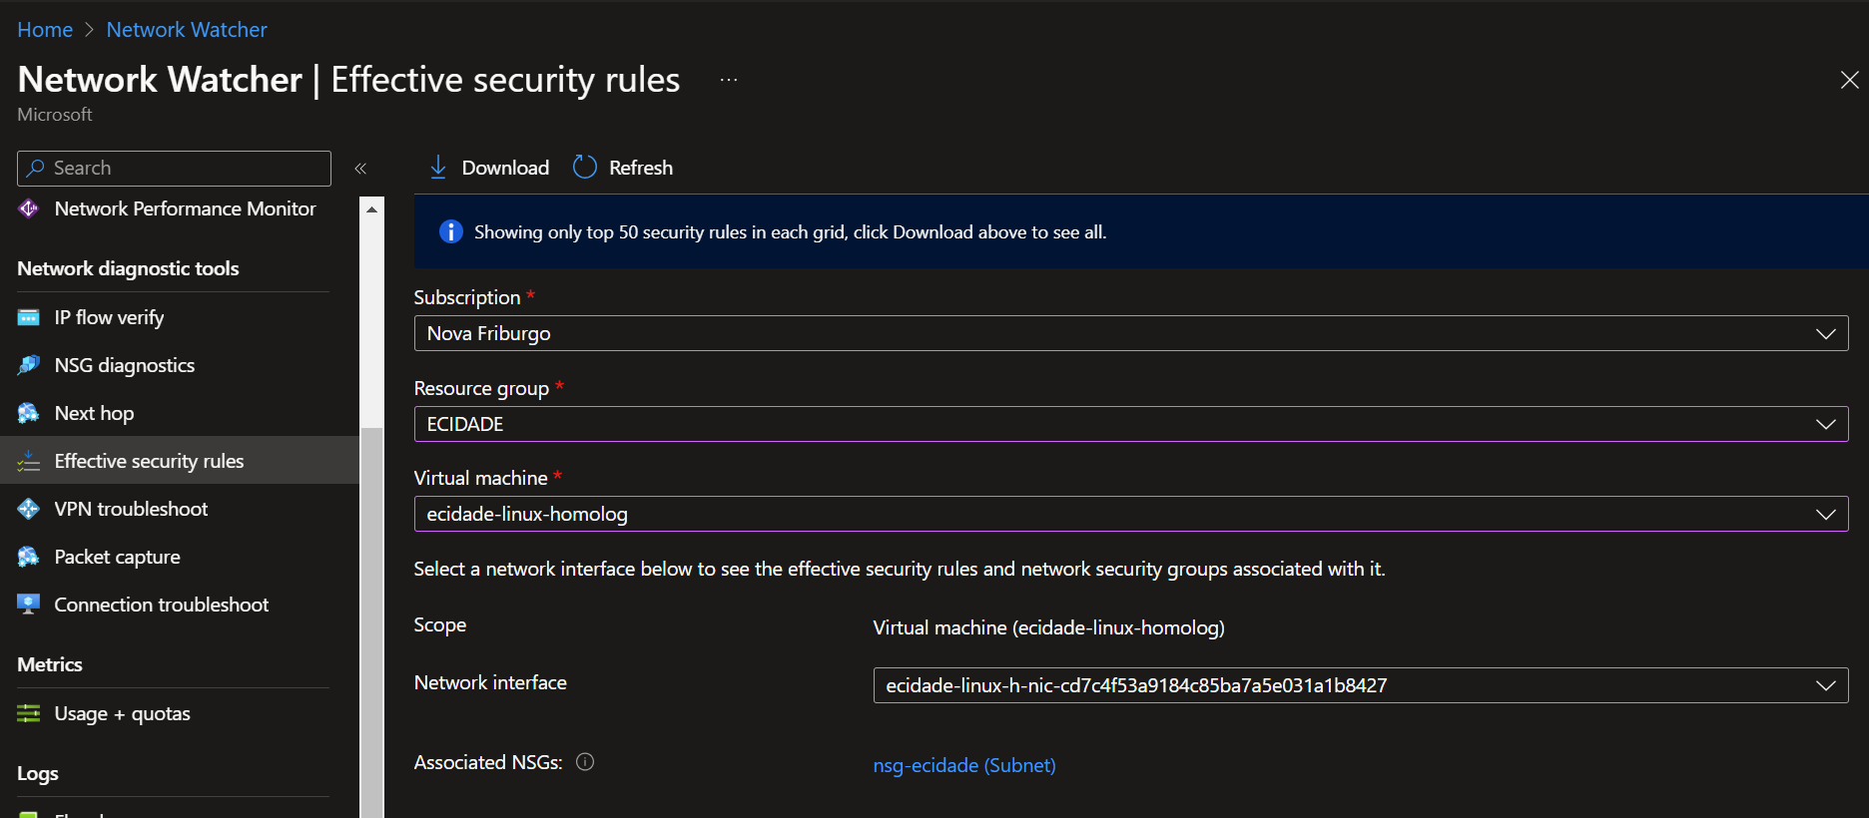1869x818 pixels.
Task: Click the magnifier icon in search box
Action: pyautogui.click(x=36, y=168)
